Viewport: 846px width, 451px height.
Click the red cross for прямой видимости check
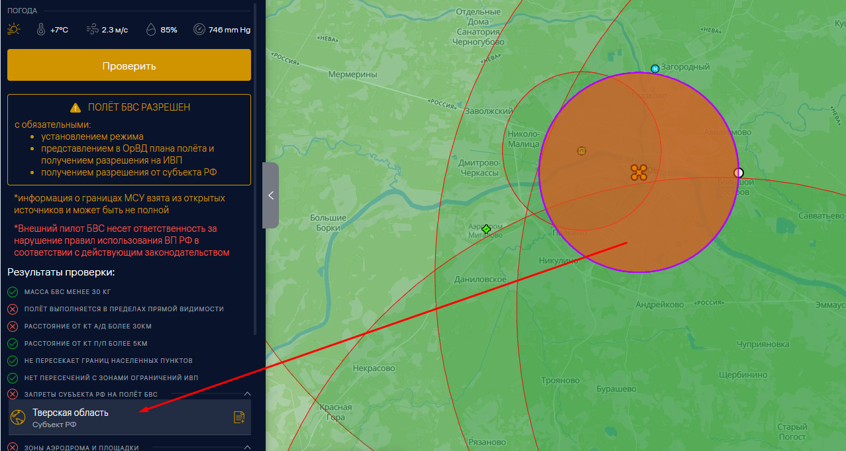coord(13,309)
